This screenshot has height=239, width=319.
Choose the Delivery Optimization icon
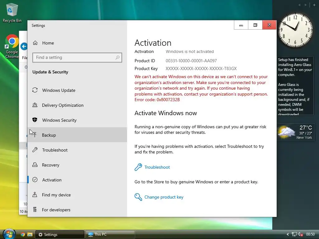(x=35, y=105)
